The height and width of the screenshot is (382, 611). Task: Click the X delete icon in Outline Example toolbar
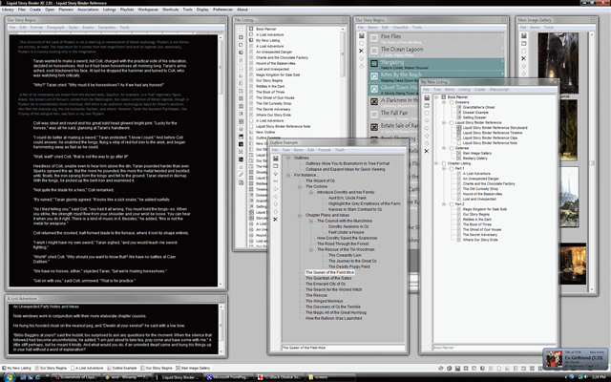pos(275,220)
